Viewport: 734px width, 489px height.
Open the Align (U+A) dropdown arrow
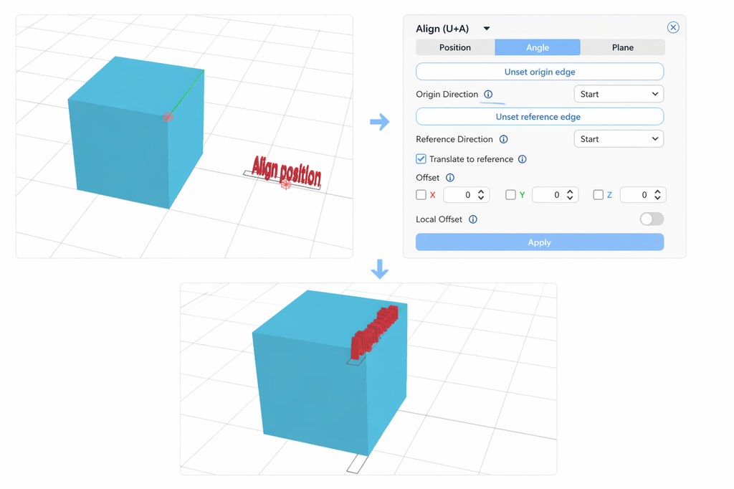click(x=487, y=29)
